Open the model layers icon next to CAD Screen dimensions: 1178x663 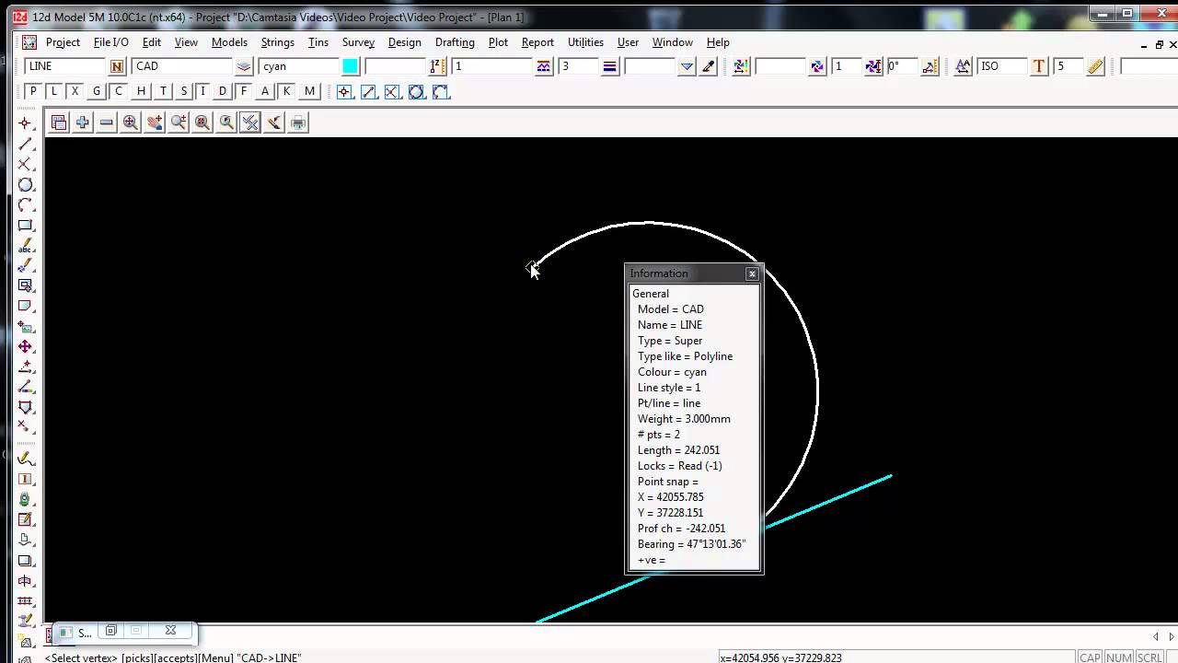click(x=244, y=66)
